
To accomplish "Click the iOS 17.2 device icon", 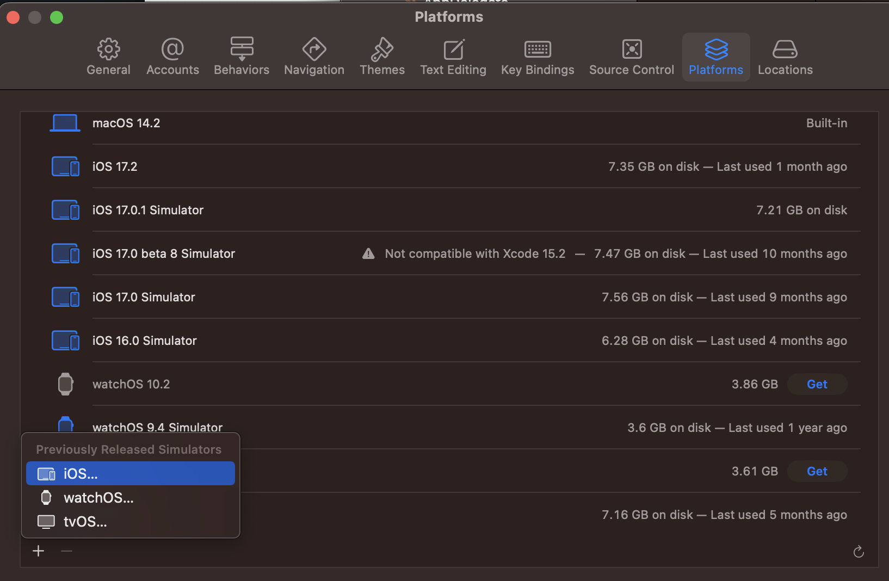I will tap(65, 166).
